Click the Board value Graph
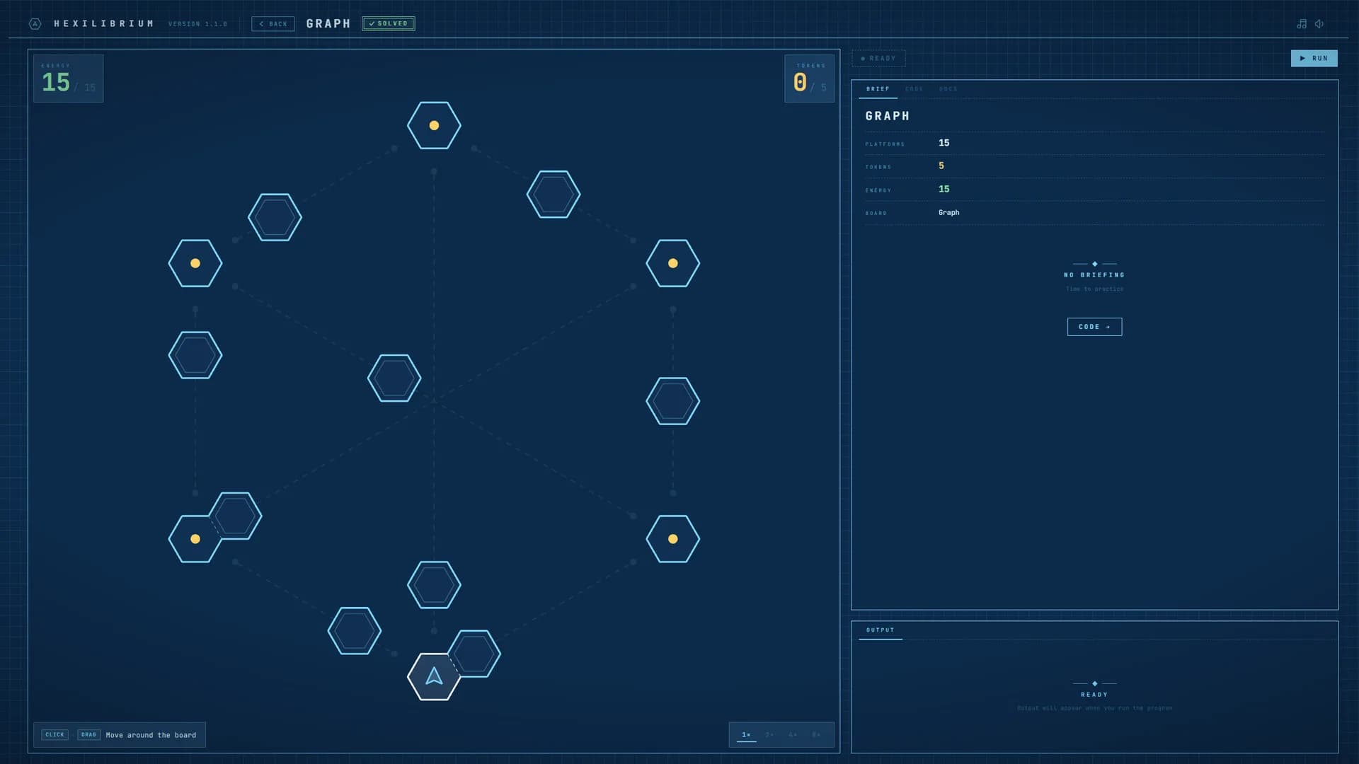 pos(948,212)
